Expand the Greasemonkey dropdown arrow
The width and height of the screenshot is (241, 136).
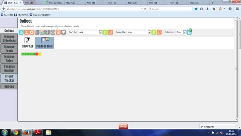click(x=224, y=9)
